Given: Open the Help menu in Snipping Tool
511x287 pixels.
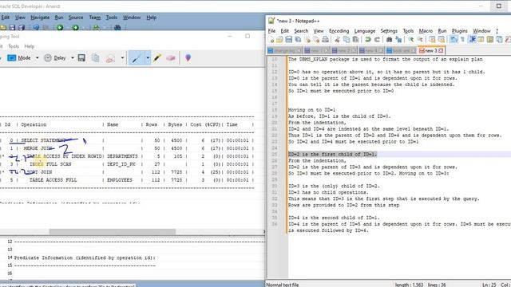Looking at the screenshot, I should [30, 46].
